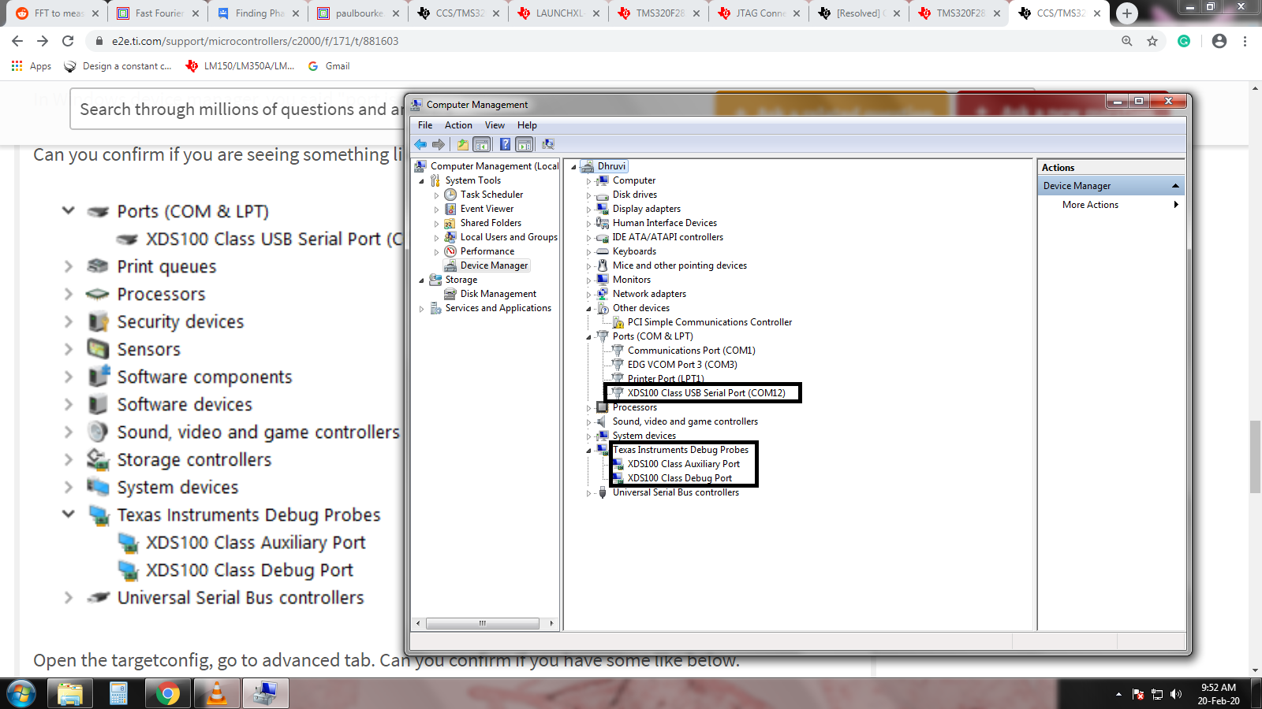Expand the Network adapters category
This screenshot has width=1262, height=709.
tap(588, 295)
